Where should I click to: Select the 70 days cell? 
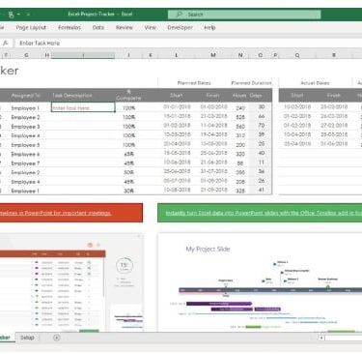pyautogui.click(x=262, y=125)
